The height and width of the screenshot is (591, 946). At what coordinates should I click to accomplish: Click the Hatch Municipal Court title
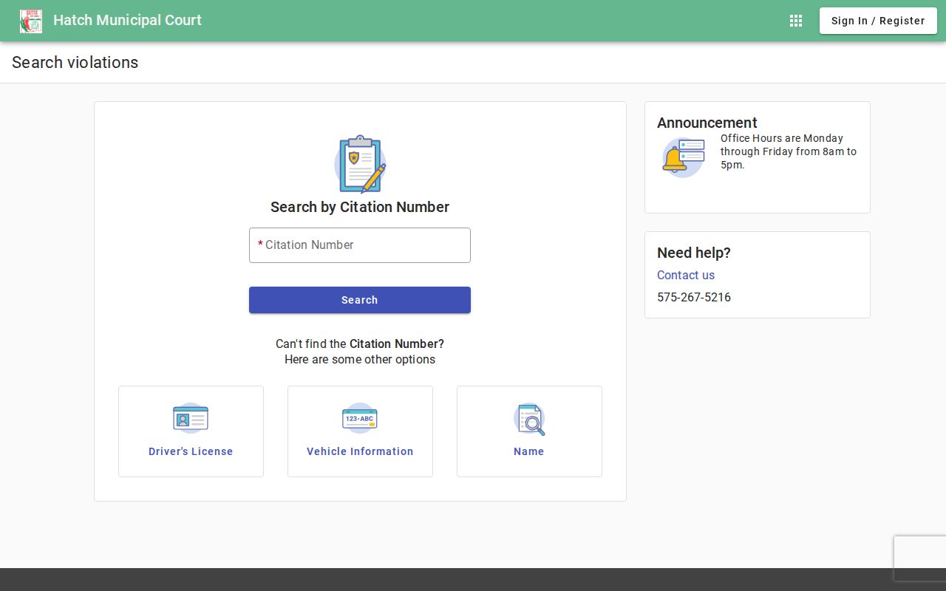[x=127, y=20]
